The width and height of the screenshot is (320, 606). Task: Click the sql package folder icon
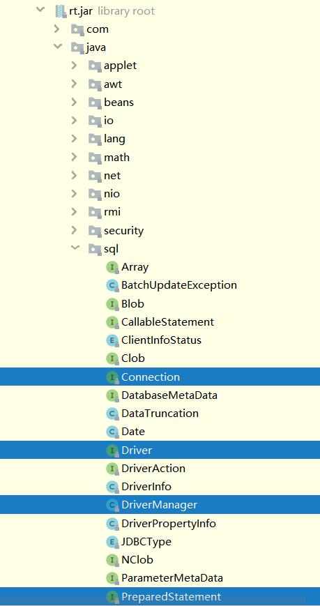tap(94, 249)
